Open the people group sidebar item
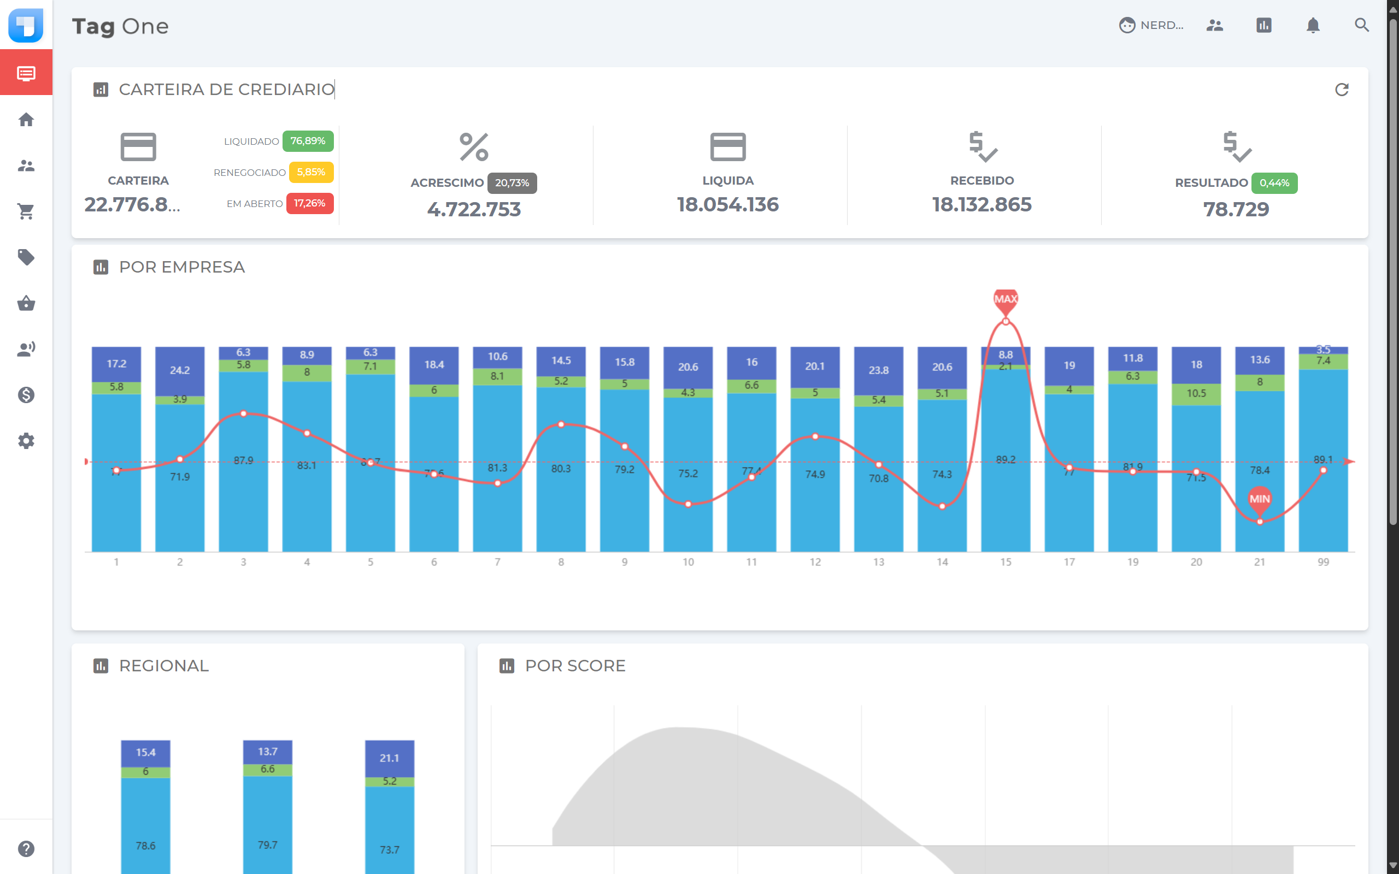Viewport: 1399px width, 874px height. tap(26, 166)
